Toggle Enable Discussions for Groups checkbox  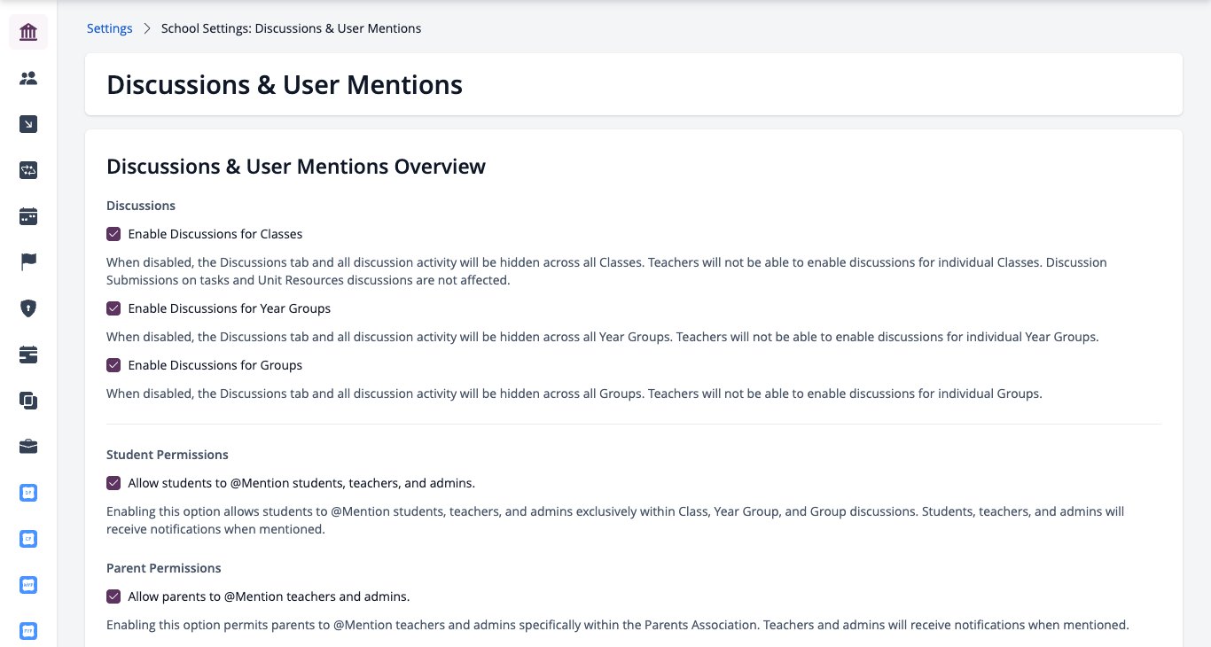click(113, 365)
